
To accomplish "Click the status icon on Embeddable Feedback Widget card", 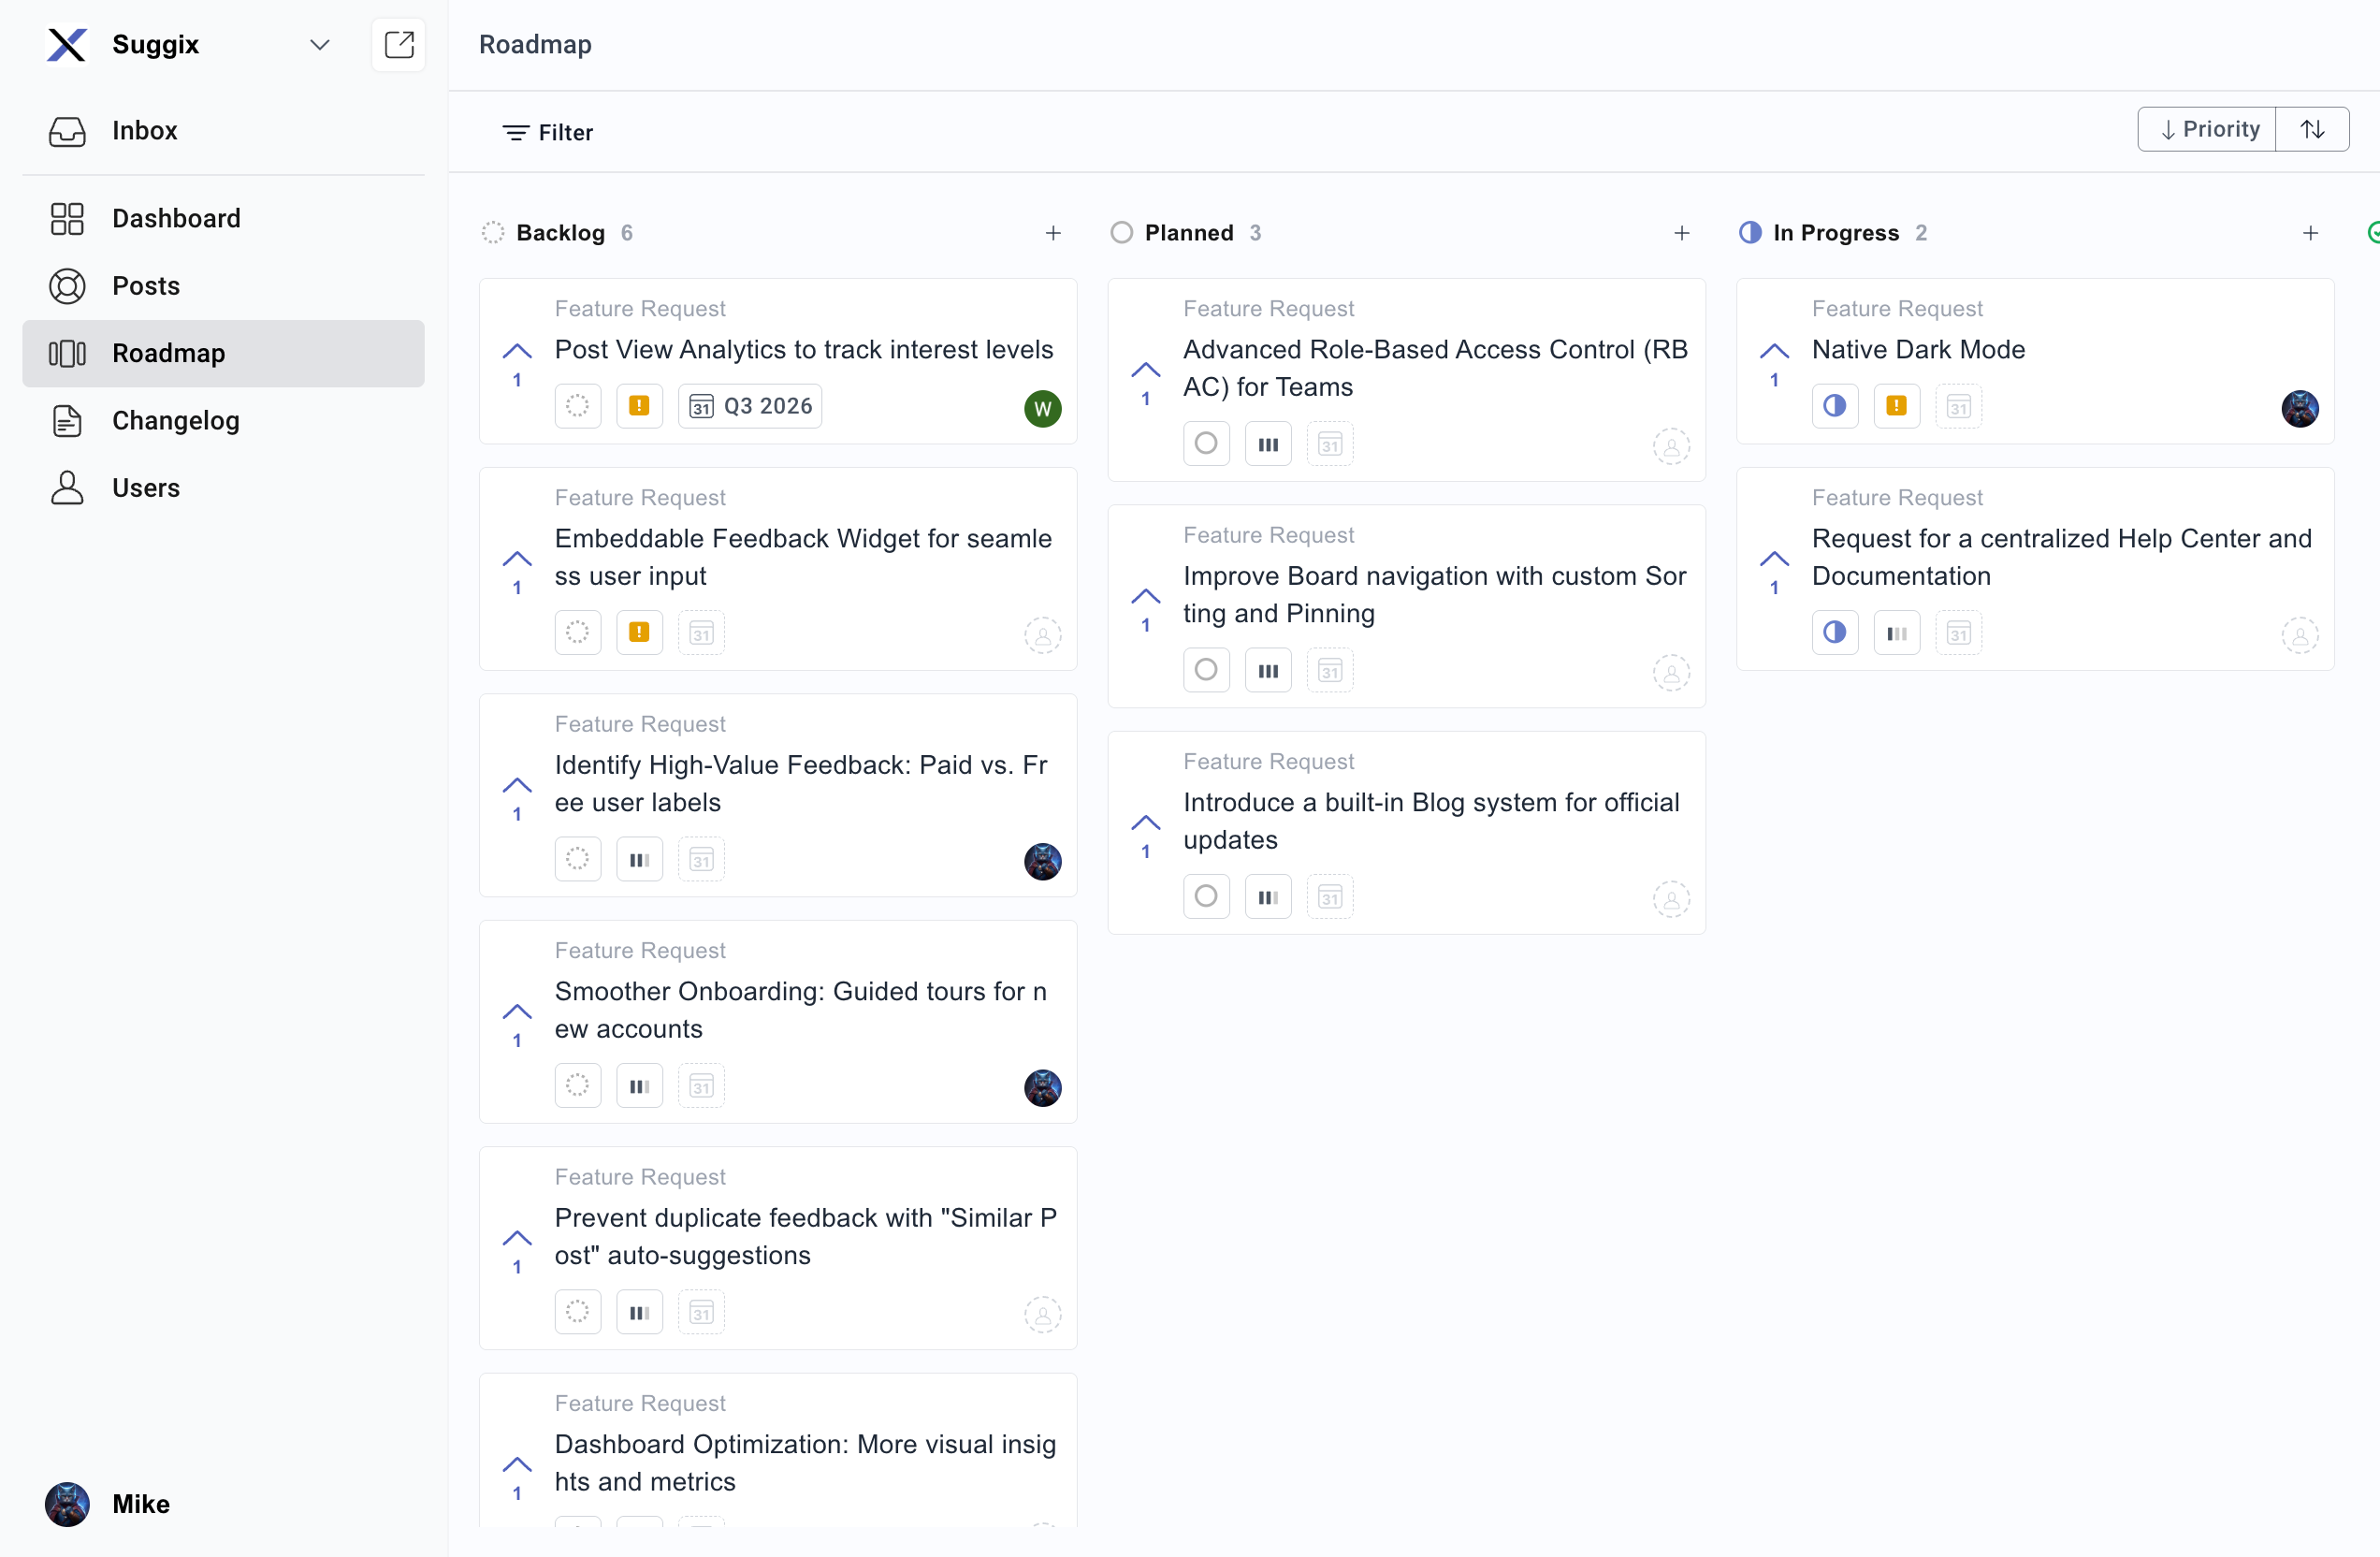I will tap(578, 632).
